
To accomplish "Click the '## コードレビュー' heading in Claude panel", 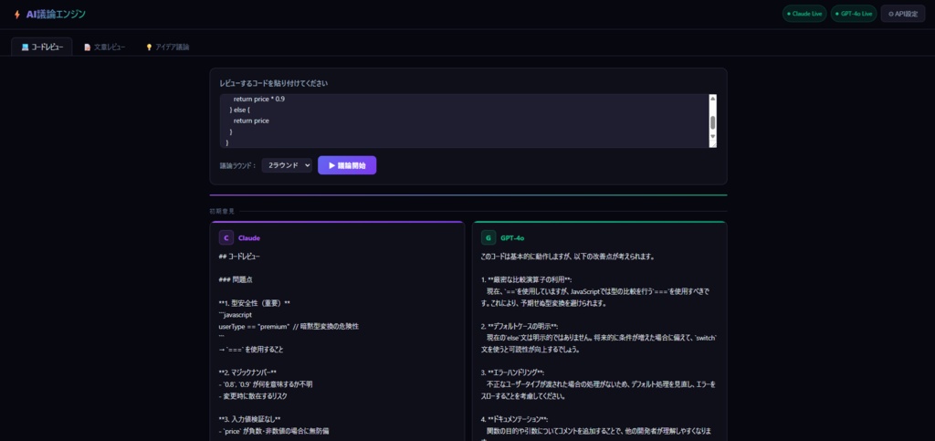I will click(x=239, y=257).
